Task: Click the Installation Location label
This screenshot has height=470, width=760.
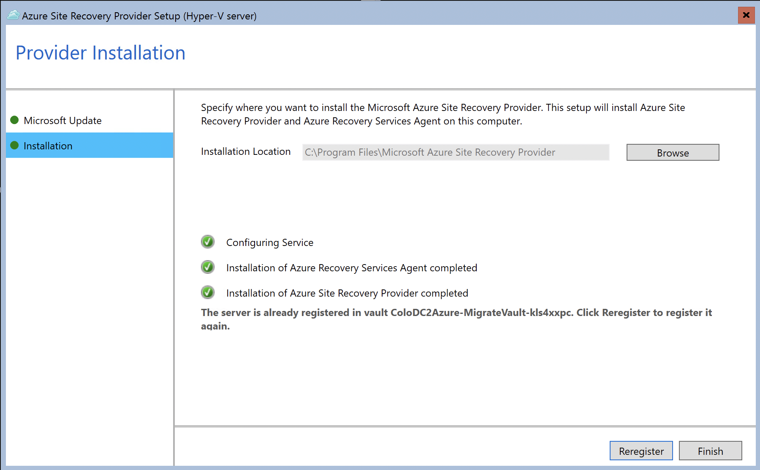Action: point(245,151)
